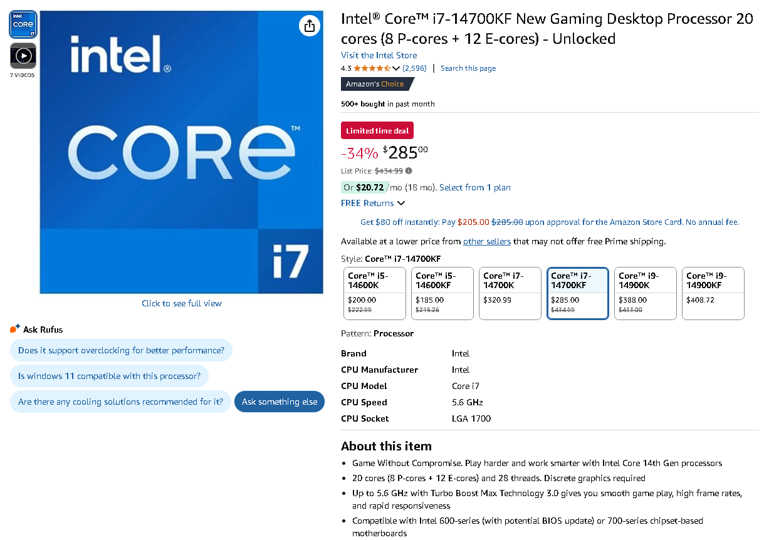Click the share icon on product image

pyautogui.click(x=309, y=26)
